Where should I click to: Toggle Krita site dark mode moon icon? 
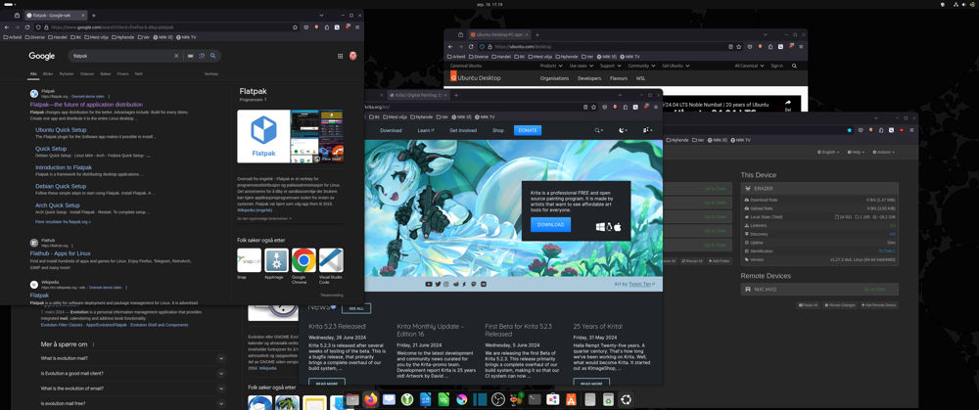[623, 130]
